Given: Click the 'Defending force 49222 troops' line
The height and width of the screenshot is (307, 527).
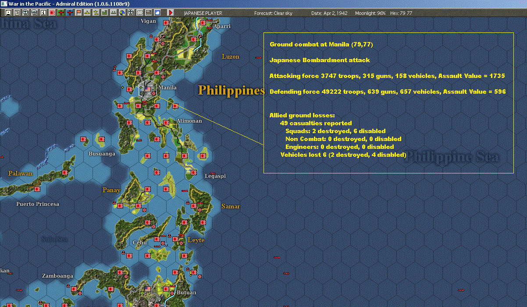Looking at the screenshot, I should pyautogui.click(x=388, y=92).
